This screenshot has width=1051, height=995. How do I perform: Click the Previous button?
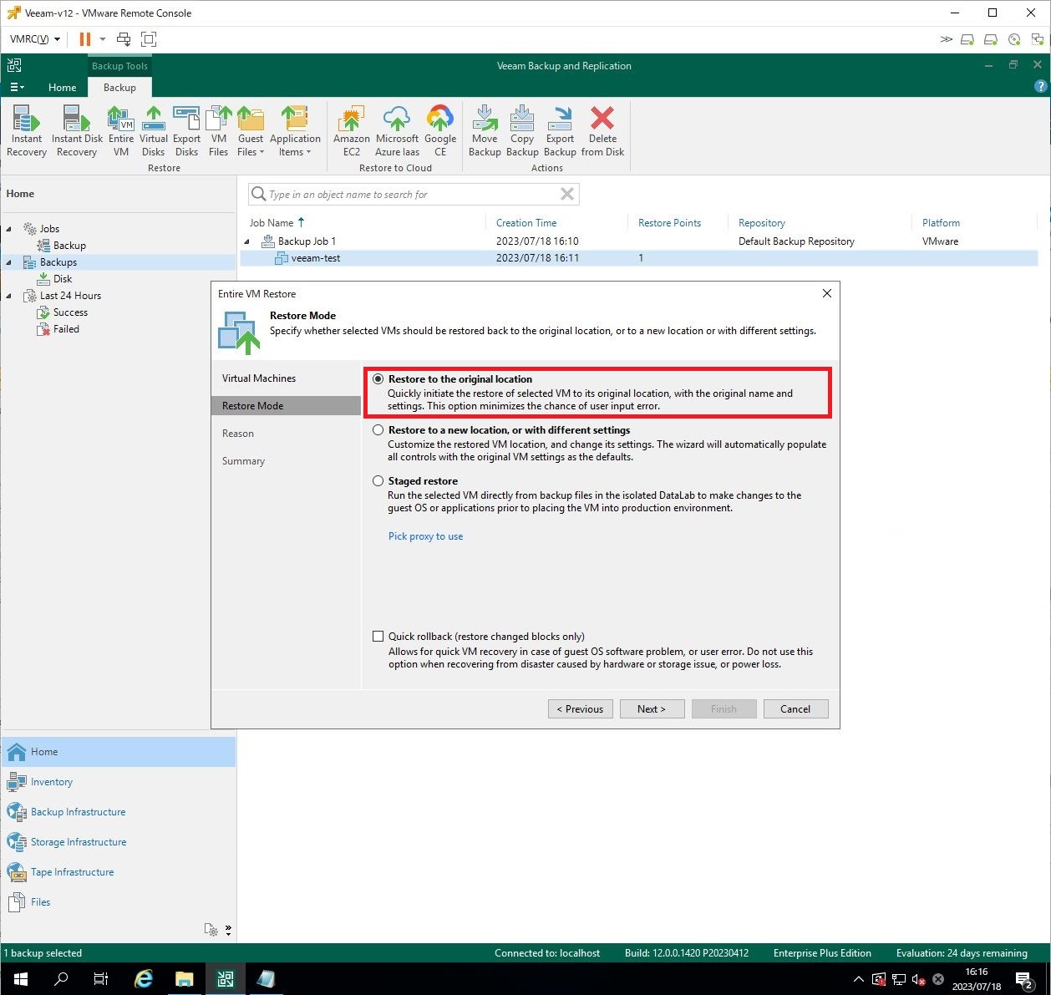click(x=581, y=709)
